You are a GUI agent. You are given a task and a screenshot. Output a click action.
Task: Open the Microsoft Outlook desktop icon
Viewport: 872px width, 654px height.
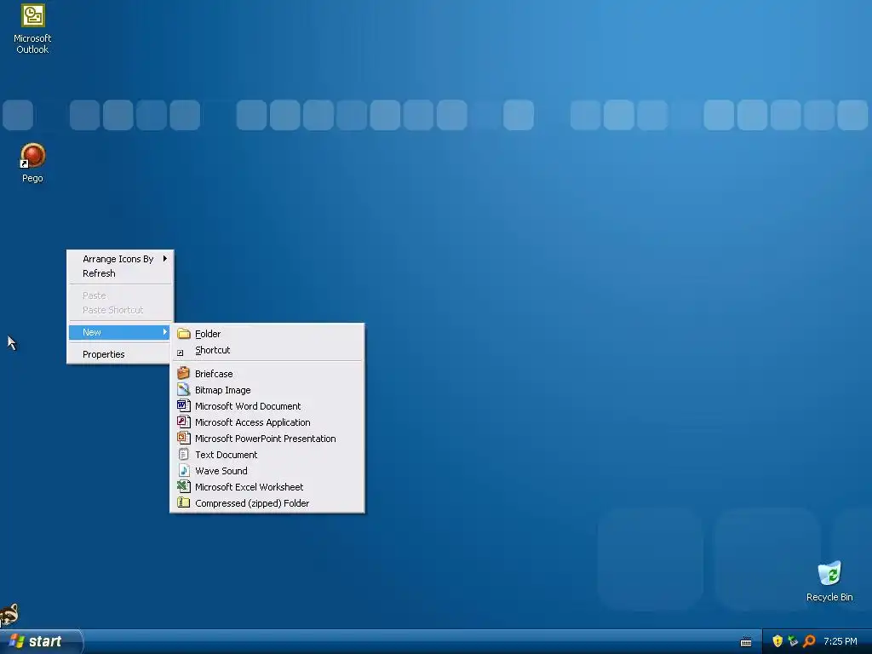[32, 29]
